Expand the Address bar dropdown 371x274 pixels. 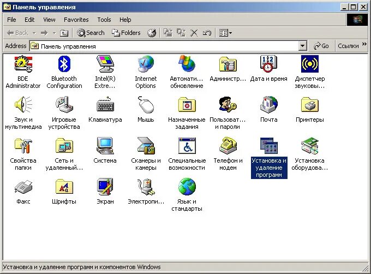click(x=303, y=46)
